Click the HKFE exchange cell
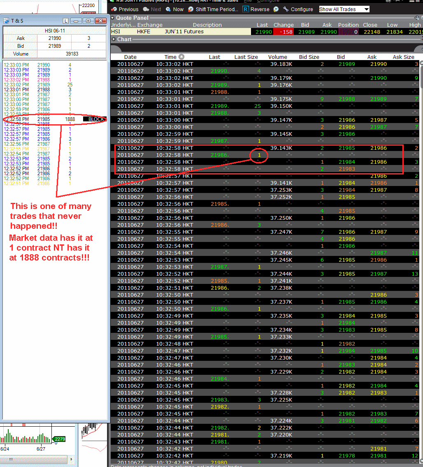 pyautogui.click(x=144, y=32)
